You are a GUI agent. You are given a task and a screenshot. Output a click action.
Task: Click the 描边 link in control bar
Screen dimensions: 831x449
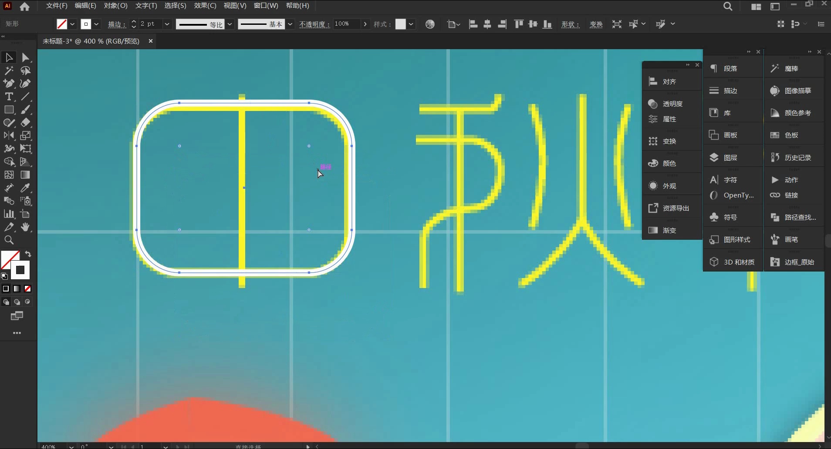point(117,24)
